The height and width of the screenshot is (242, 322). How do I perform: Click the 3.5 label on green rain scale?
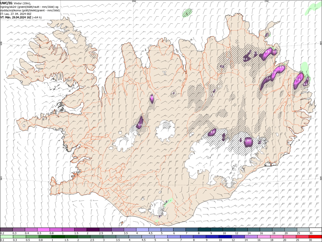[117, 240]
